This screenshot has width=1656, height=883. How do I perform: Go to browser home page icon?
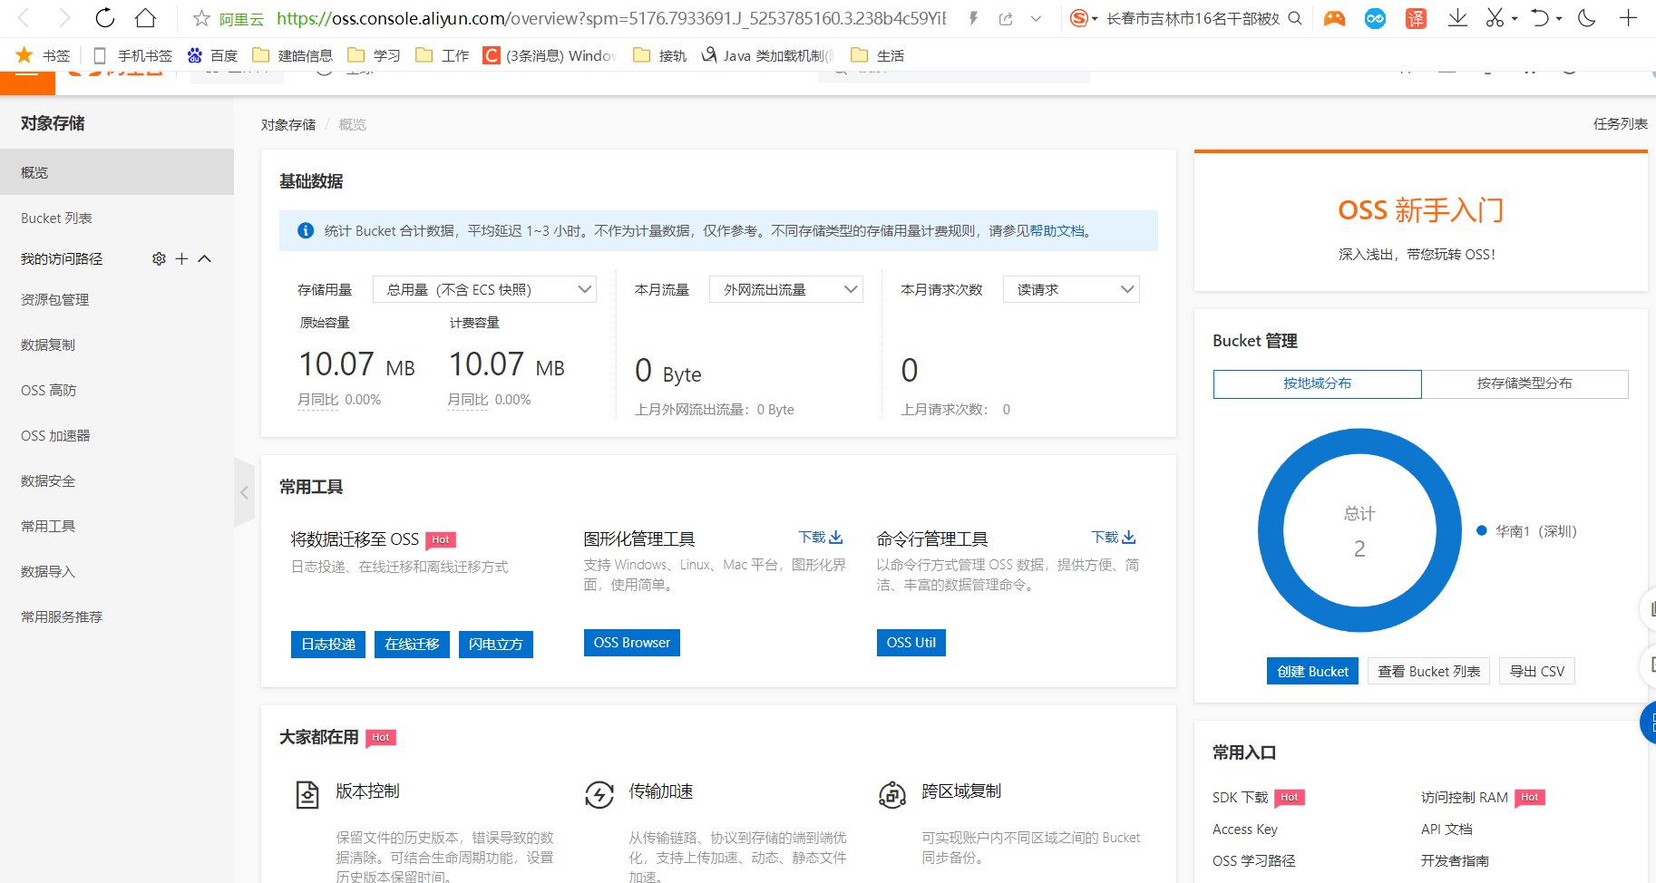145,18
